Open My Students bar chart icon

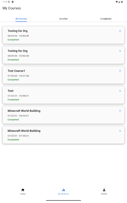pos(63,190)
